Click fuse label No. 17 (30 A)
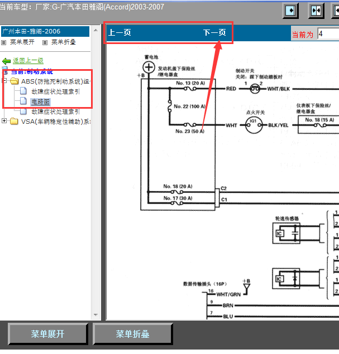This screenshot has height=354, width=339. coord(178,198)
